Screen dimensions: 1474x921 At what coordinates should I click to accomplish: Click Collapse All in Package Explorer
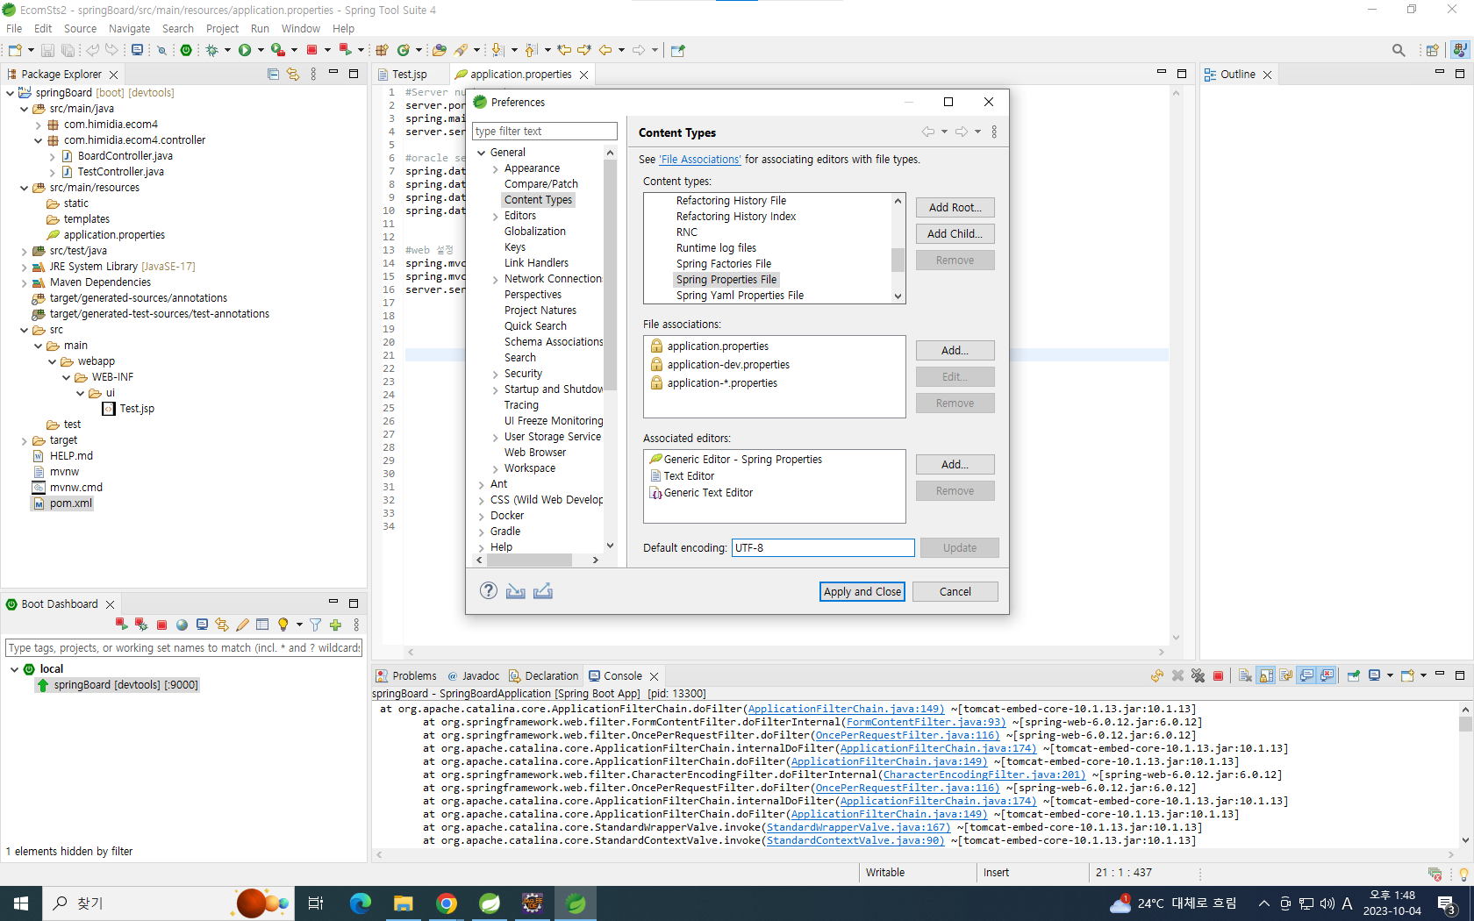tap(273, 75)
